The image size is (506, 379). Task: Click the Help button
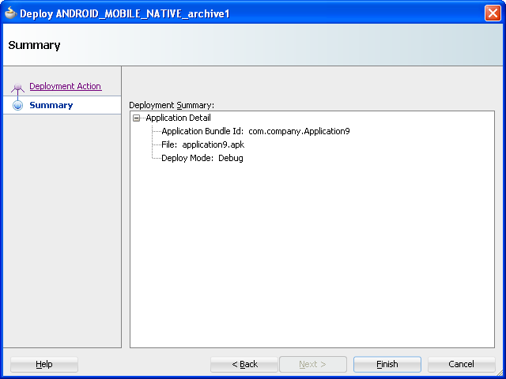[44, 364]
